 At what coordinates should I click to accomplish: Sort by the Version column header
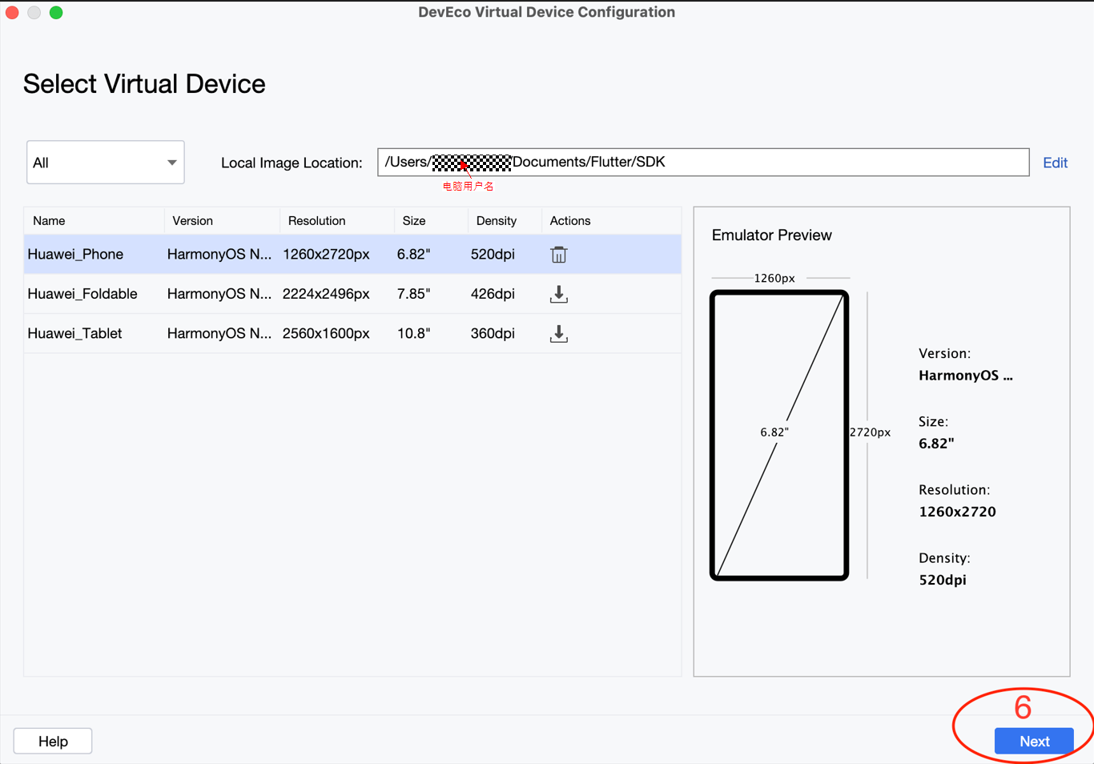(192, 221)
